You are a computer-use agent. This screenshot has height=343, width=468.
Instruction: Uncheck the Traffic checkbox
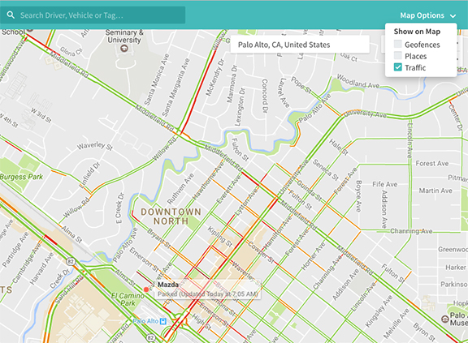pos(398,67)
